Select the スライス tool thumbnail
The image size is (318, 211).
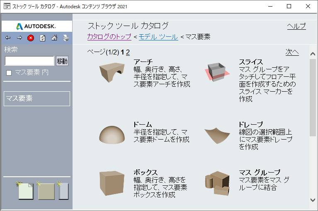[217, 72]
